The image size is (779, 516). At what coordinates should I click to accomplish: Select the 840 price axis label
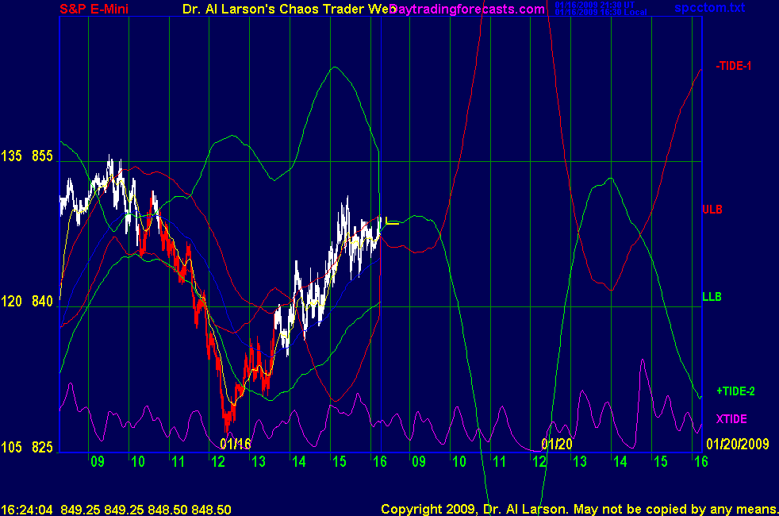[42, 301]
